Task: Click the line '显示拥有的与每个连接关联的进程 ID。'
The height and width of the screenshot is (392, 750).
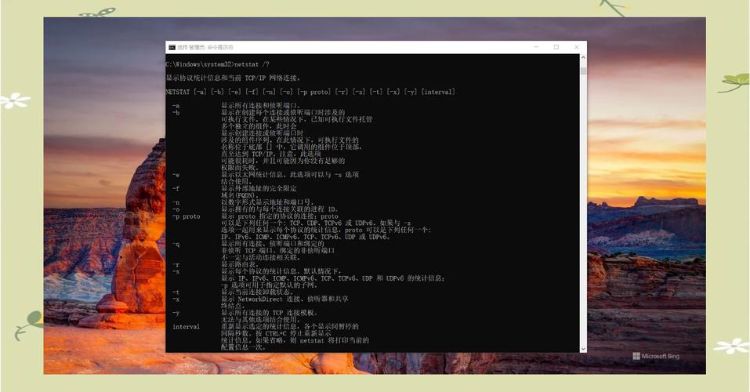Action: (x=280, y=209)
